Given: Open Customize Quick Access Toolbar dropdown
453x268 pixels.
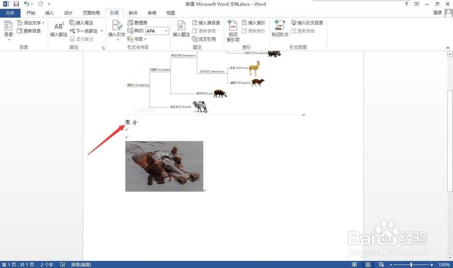Looking at the screenshot, I should point(49,4).
